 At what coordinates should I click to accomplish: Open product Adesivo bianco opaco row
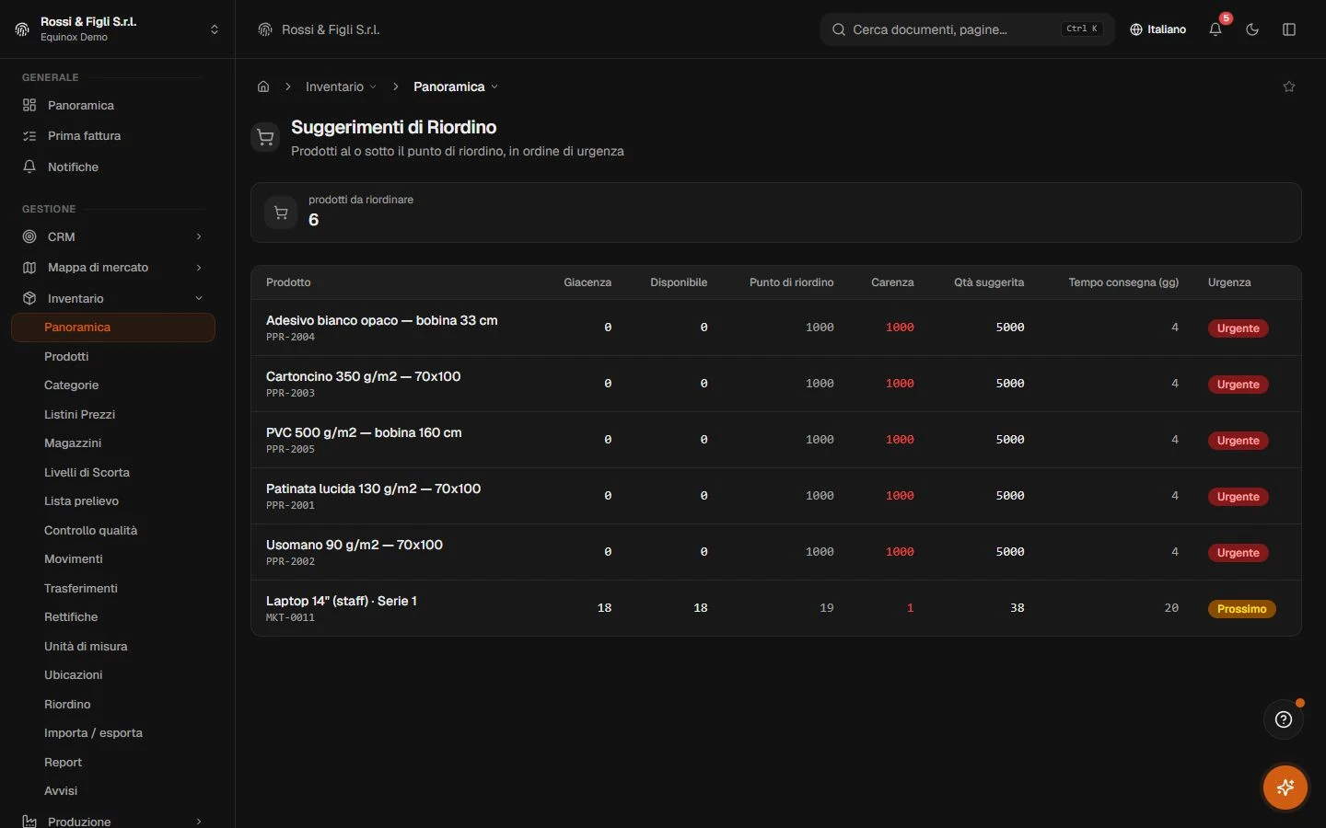[775, 328]
